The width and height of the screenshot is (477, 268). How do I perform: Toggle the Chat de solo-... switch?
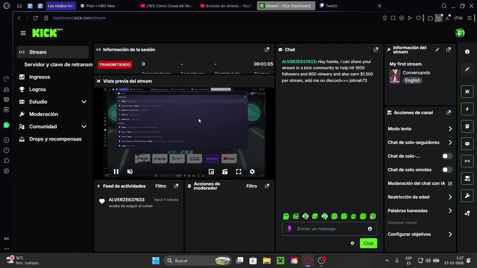[x=447, y=156]
